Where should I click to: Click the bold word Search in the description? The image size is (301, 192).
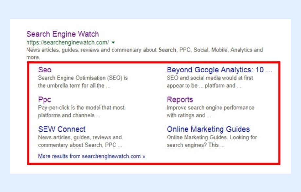(167, 50)
